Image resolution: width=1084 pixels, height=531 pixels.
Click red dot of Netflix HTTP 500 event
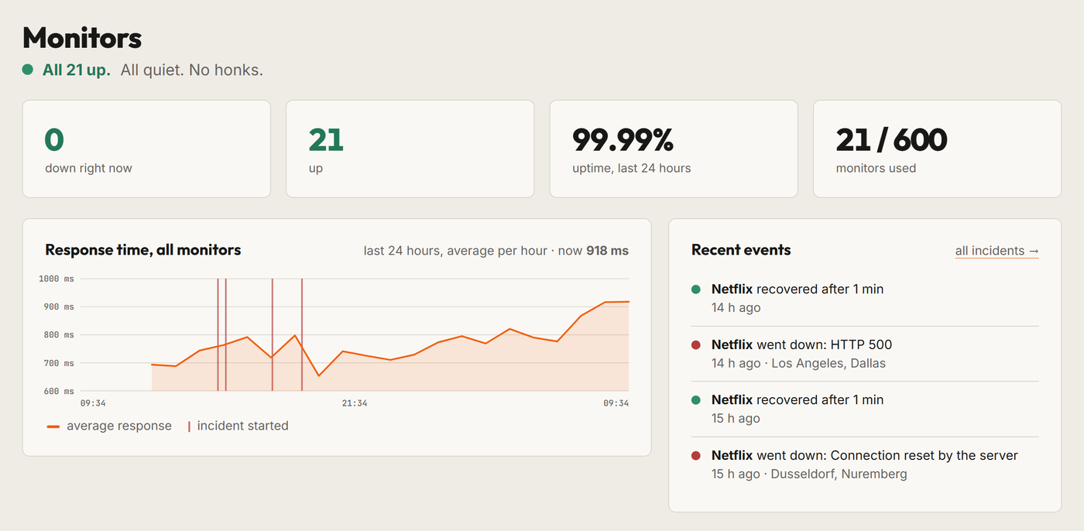[x=696, y=345]
